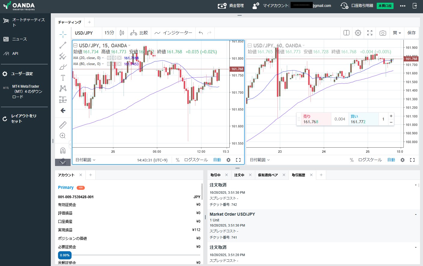The height and width of the screenshot is (266, 423).
Task: Open chart properties gear in toolbar
Action: tap(358, 33)
